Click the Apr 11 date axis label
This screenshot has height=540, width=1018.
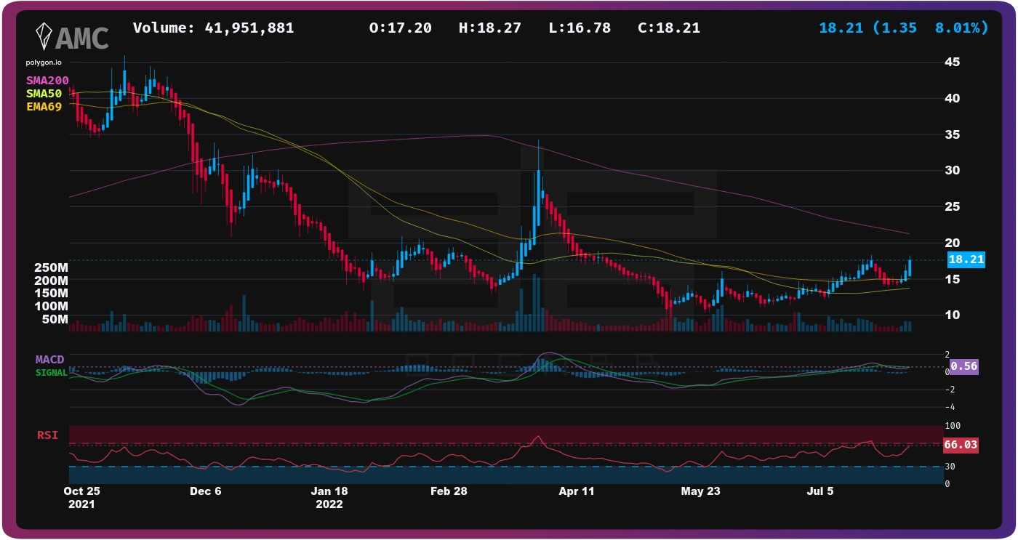point(577,491)
